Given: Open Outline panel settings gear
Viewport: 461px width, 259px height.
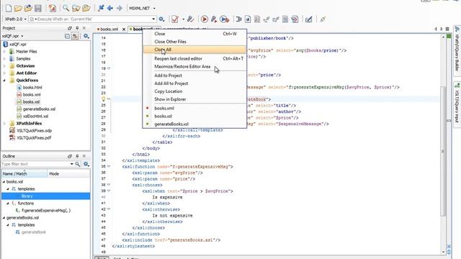Looking at the screenshot, I should coord(86,164).
